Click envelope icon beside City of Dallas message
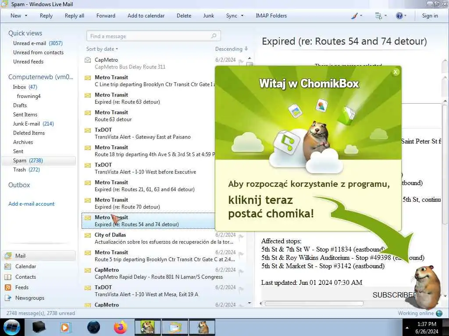Viewport: 449px width, 336px height. coord(88,235)
